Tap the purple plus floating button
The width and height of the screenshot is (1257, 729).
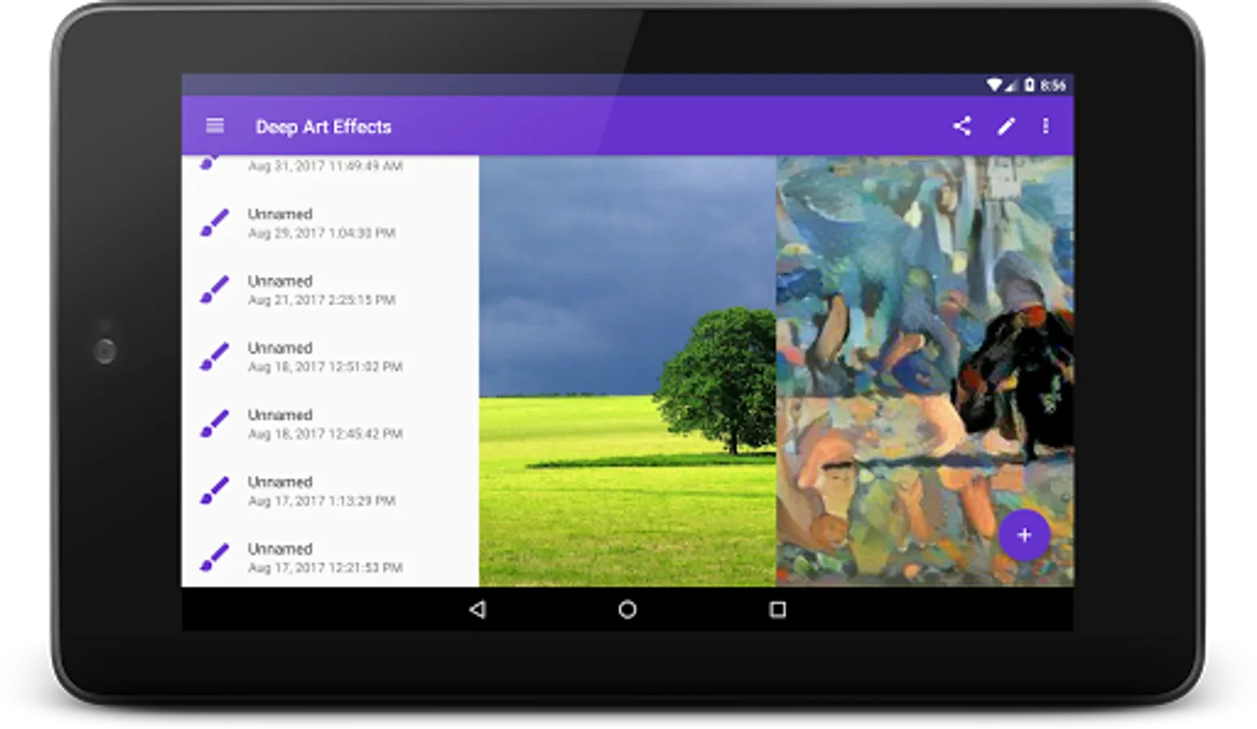1025,535
